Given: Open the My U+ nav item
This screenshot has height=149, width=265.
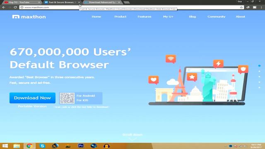Looking at the screenshot, I should [x=168, y=17].
